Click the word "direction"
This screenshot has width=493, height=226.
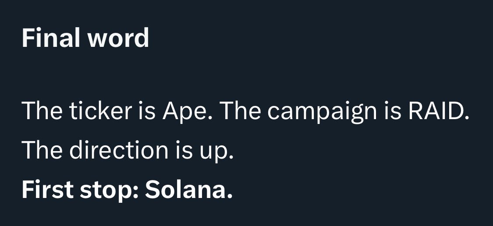coord(119,150)
